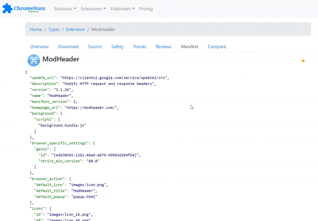Click the "background" key
318x221 pixels.
tap(43, 114)
